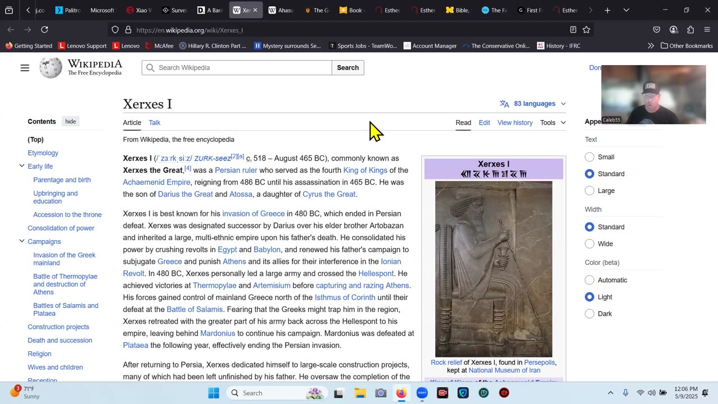The image size is (718, 404).
Task: Close the Xerxes I tab
Action: 255,10
